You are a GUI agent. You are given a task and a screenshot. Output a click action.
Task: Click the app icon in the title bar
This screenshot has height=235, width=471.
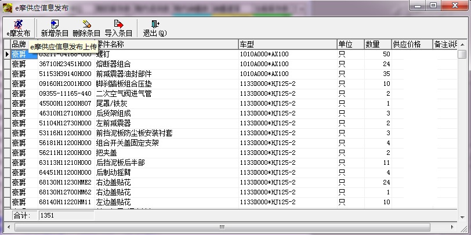pyautogui.click(x=8, y=8)
